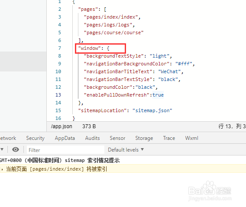Click the "window" key in the code
This screenshot has height=207, width=246.
pos(89,48)
